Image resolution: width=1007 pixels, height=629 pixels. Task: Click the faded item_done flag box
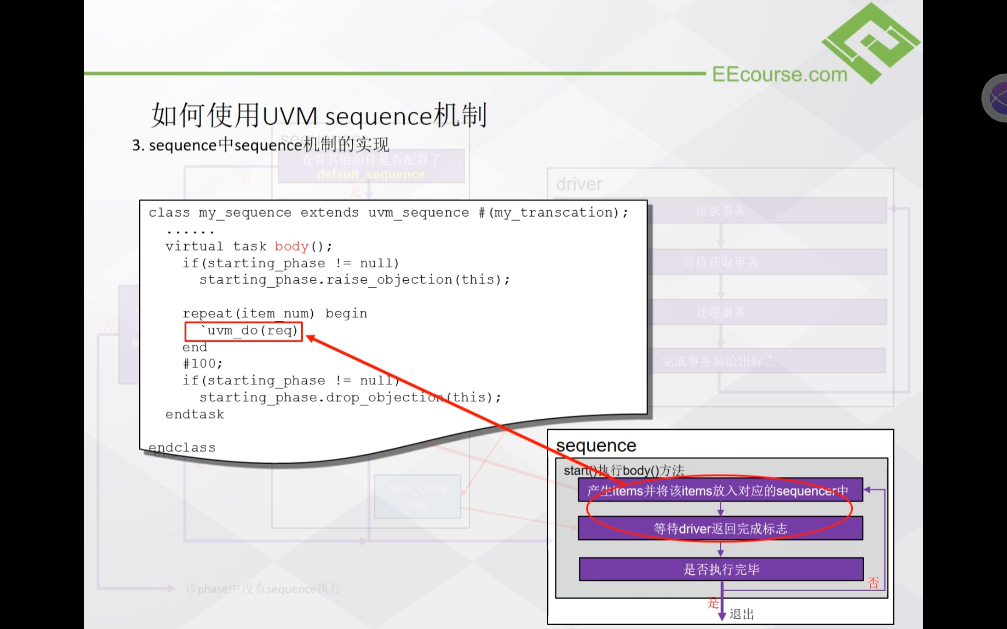coord(417,496)
